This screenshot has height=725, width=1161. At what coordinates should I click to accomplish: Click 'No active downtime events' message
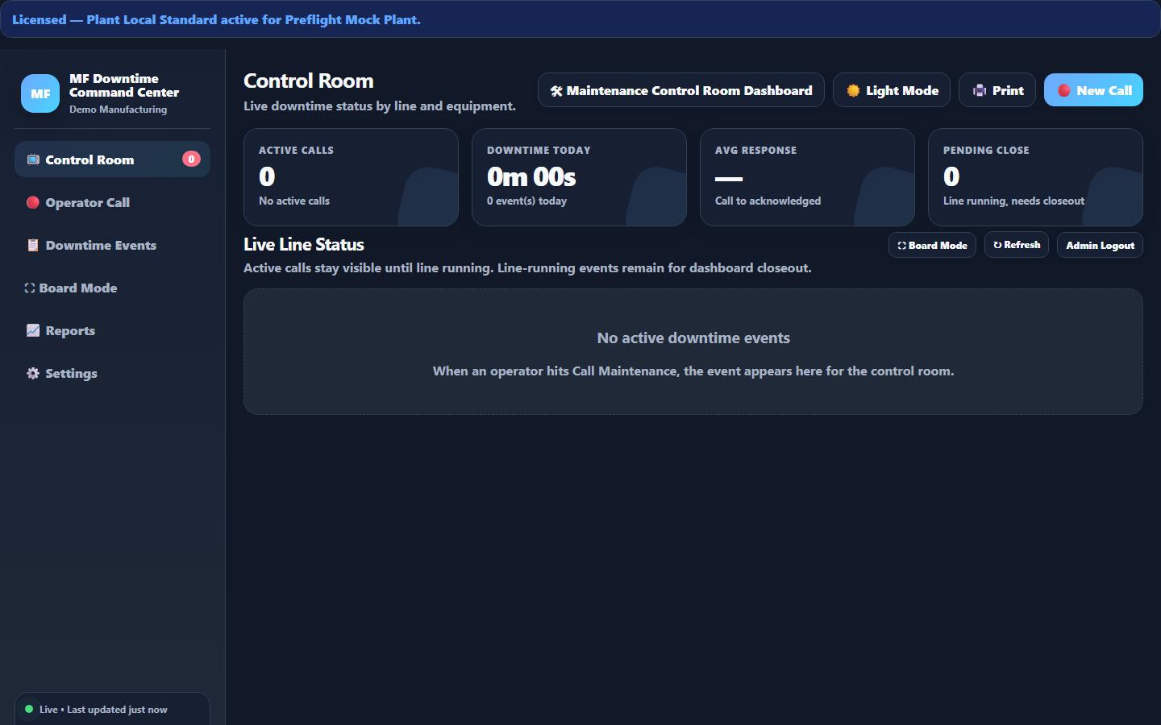click(x=693, y=338)
